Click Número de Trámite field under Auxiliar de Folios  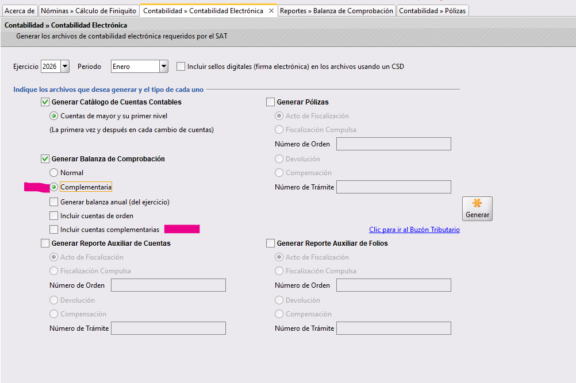click(x=394, y=328)
